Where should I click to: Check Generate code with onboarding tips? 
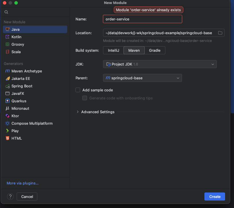[x=85, y=98]
